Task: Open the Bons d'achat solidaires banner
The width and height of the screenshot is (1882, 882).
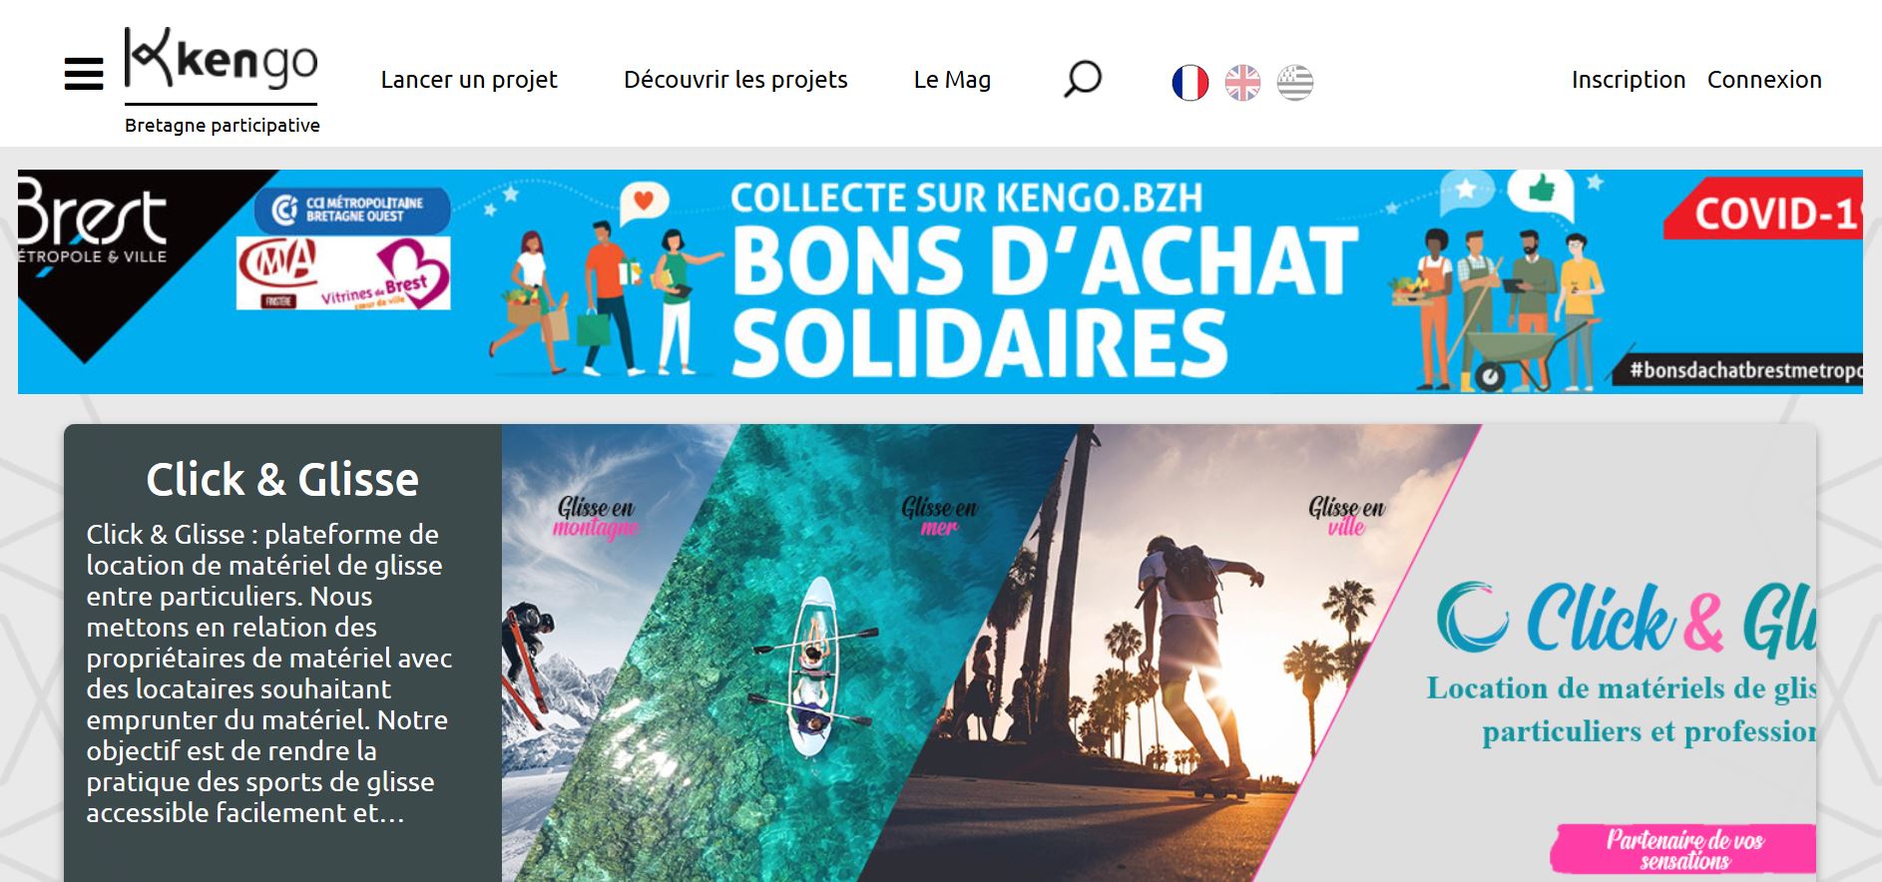Action: (x=940, y=281)
